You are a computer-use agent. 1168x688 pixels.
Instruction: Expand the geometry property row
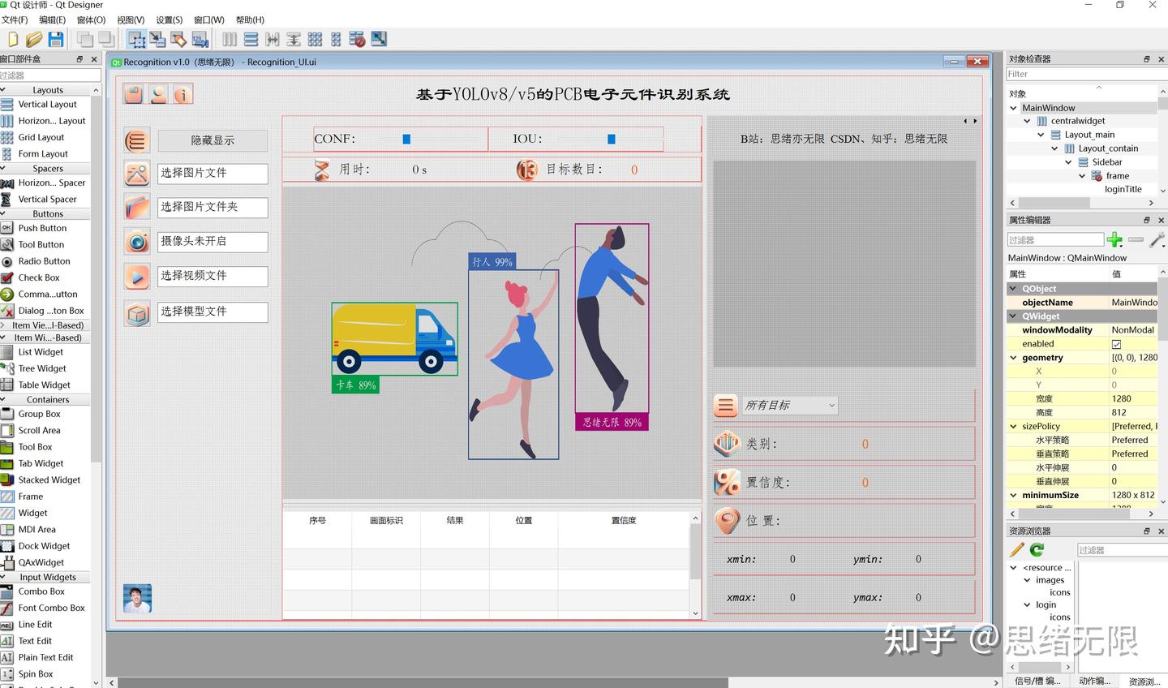point(1013,357)
